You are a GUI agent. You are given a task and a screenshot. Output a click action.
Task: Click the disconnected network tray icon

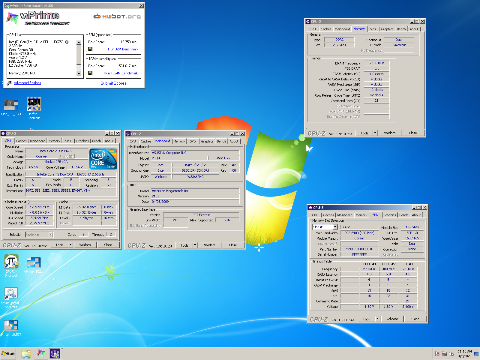(444, 354)
